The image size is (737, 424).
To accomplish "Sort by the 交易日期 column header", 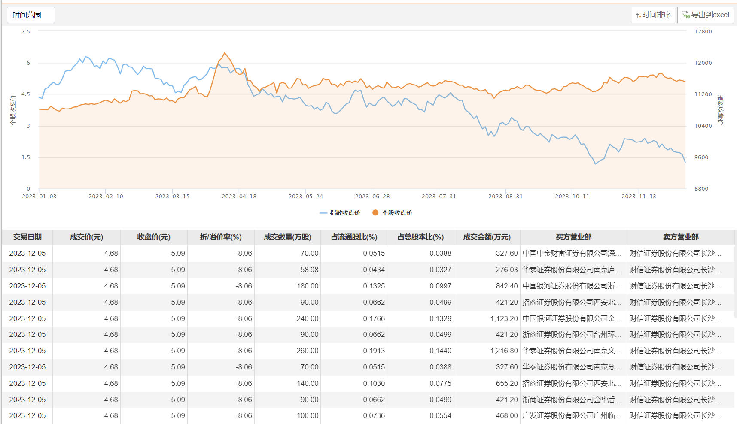I will click(x=27, y=237).
